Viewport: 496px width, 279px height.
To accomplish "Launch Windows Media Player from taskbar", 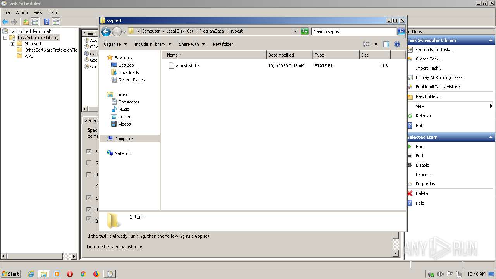I will [x=57, y=274].
